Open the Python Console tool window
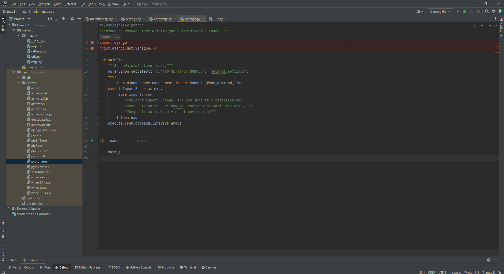This screenshot has height=274, width=504. (x=139, y=267)
